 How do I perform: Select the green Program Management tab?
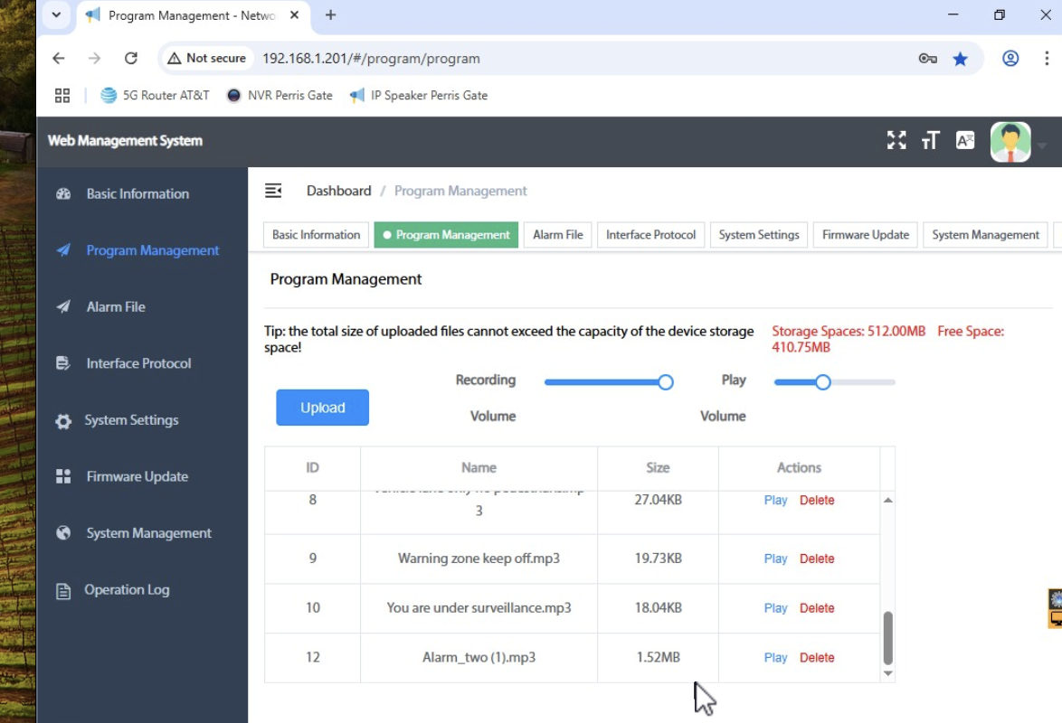tap(446, 235)
